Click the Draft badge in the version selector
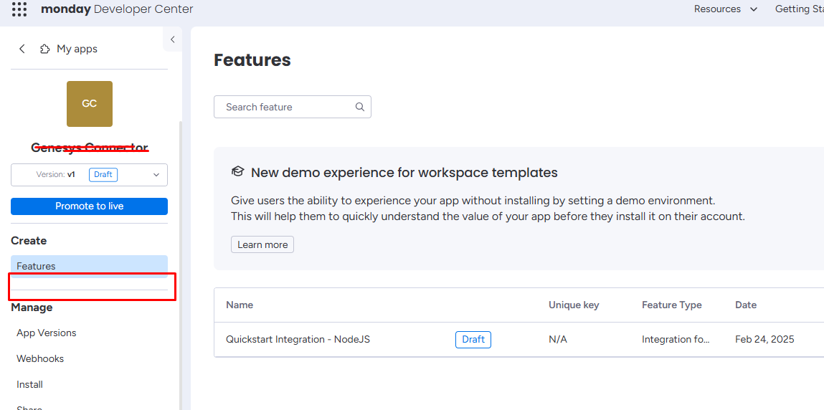The width and height of the screenshot is (824, 410). click(x=103, y=174)
